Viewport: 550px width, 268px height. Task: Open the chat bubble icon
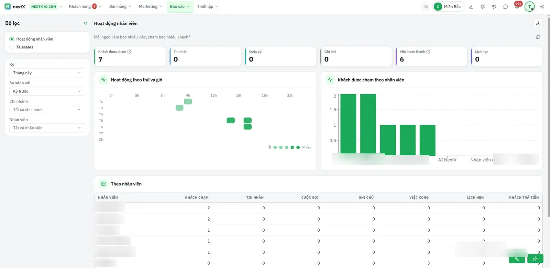(x=505, y=7)
